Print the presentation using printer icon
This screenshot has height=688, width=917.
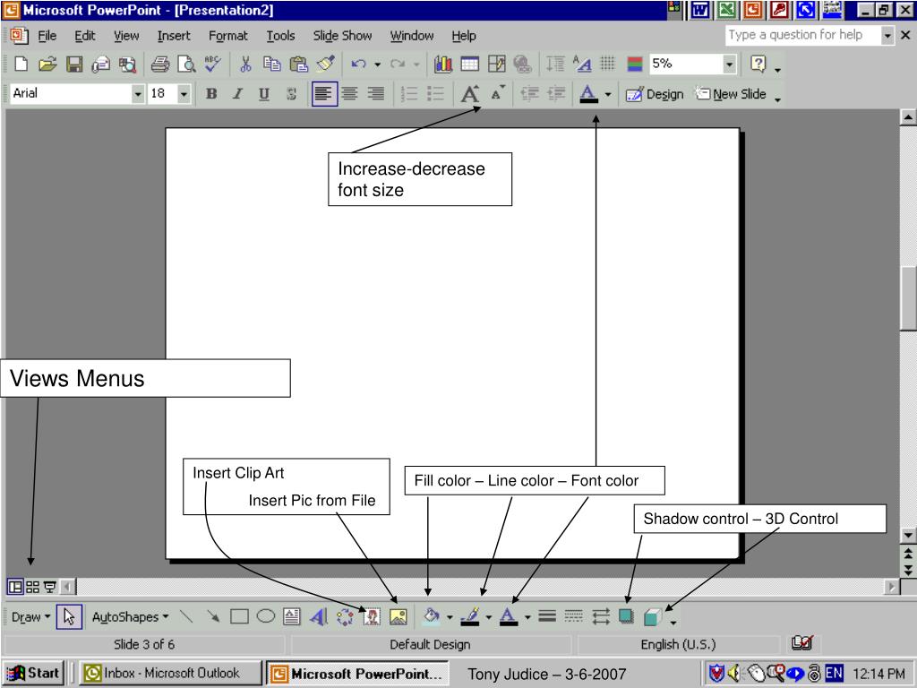(x=159, y=64)
